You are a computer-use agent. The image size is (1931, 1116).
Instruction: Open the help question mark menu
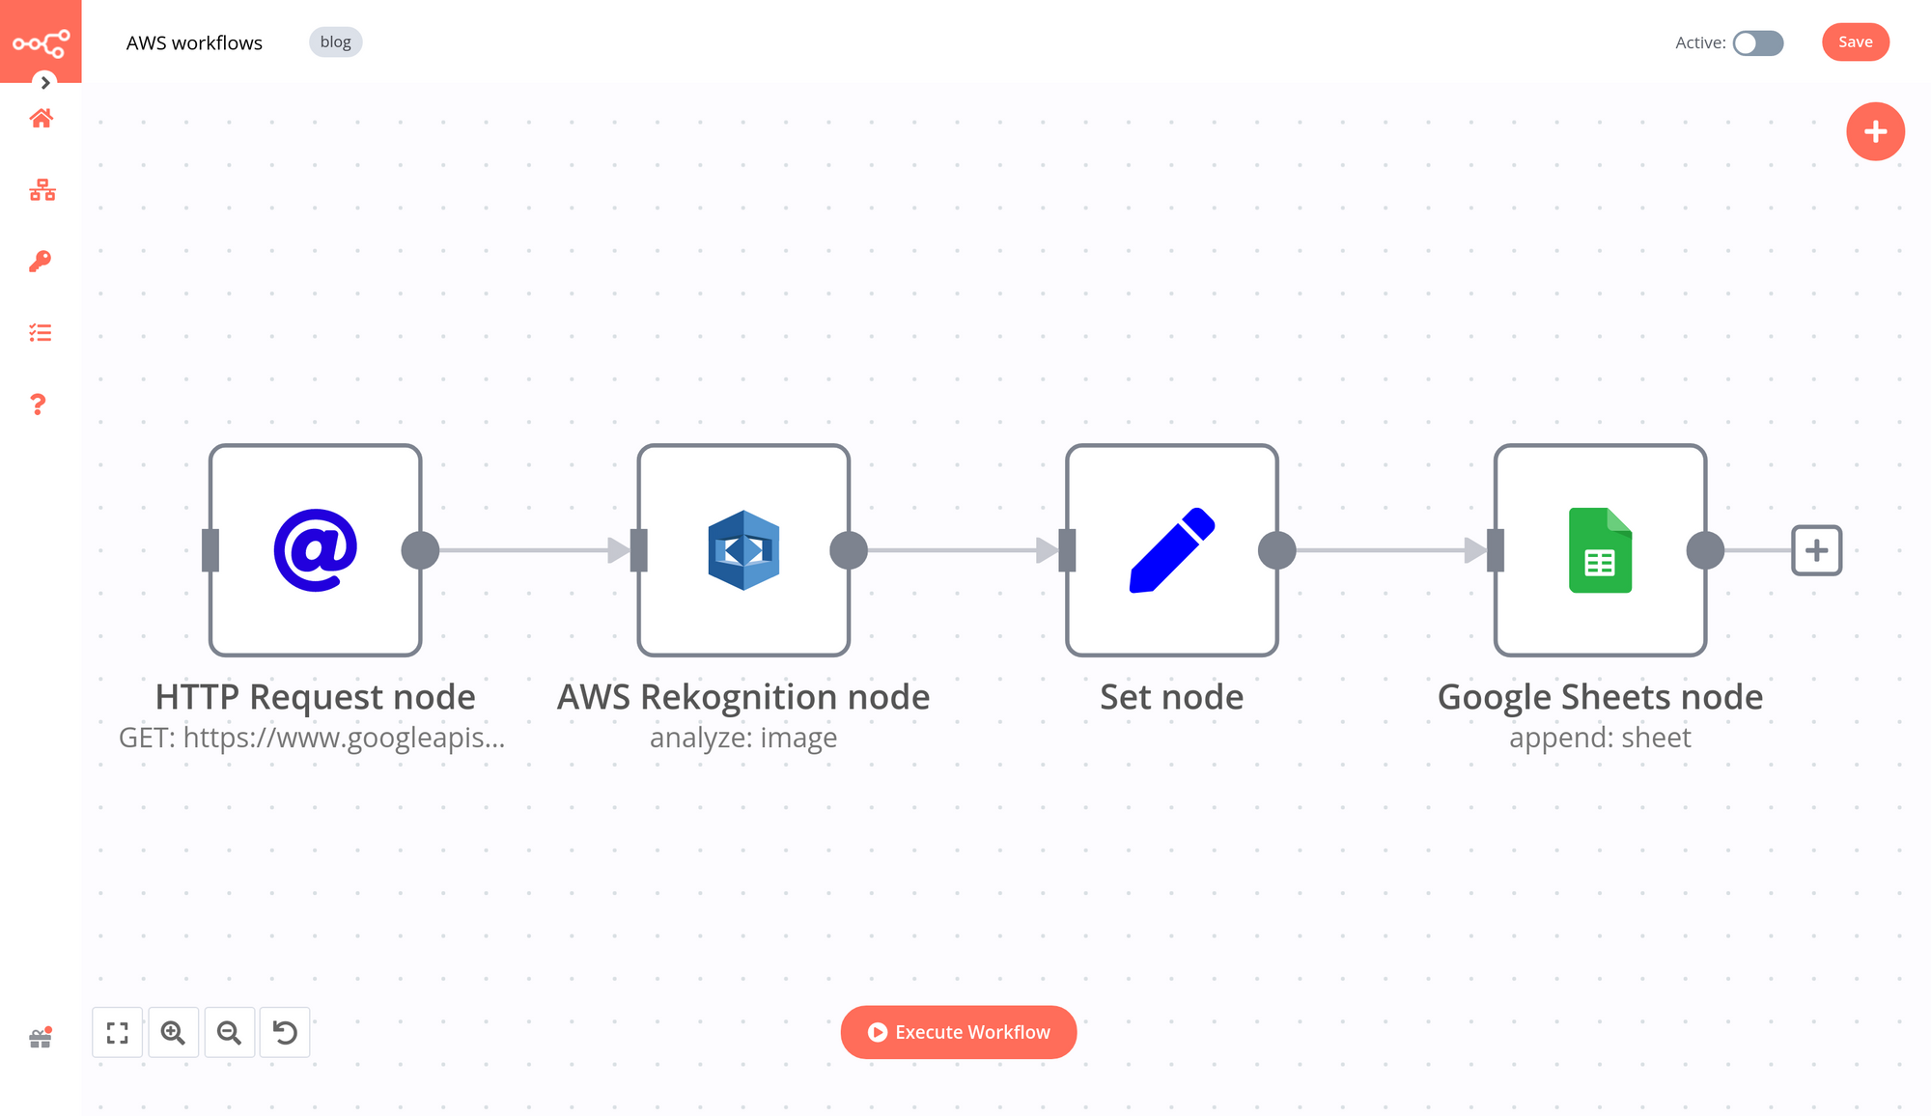click(x=39, y=403)
